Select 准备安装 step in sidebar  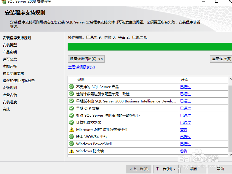(10, 95)
